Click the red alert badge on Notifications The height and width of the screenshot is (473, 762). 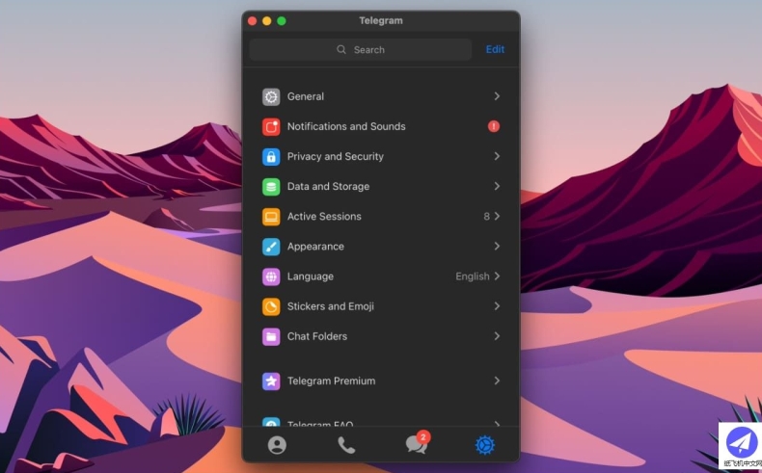pyautogui.click(x=494, y=126)
